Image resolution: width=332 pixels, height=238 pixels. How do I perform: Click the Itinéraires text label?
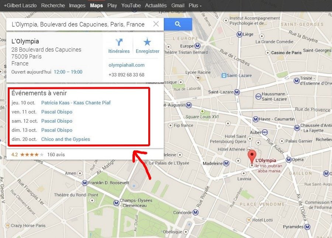[x=119, y=51]
